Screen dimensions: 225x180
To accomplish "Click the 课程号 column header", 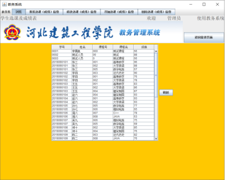I will [x=103, y=47].
